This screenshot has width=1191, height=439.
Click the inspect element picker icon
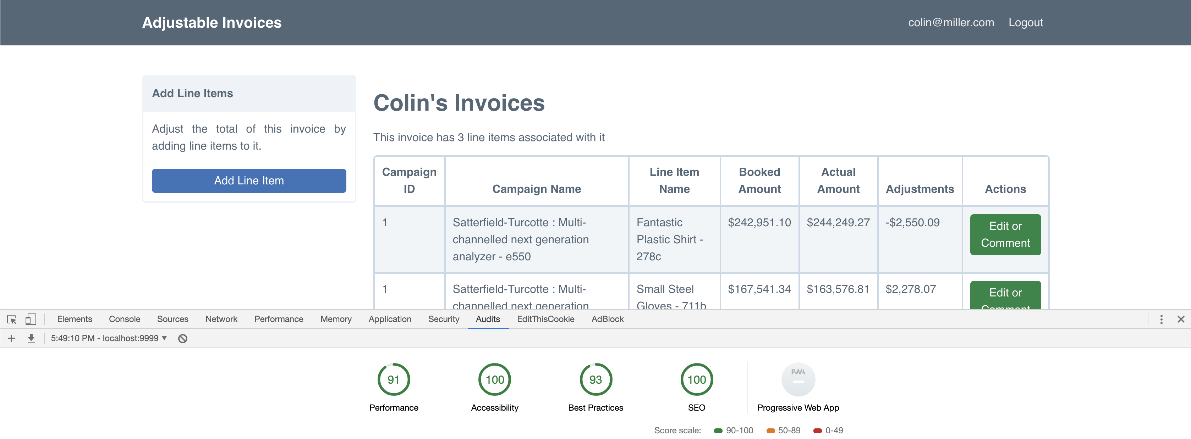[x=12, y=319]
